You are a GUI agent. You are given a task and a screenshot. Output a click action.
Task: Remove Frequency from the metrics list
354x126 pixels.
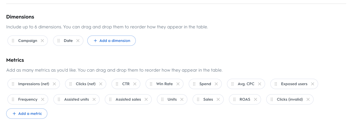[43, 99]
